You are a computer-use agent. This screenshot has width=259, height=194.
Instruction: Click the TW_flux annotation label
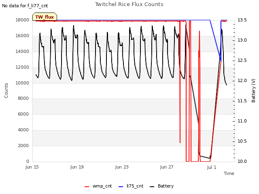click(x=45, y=17)
